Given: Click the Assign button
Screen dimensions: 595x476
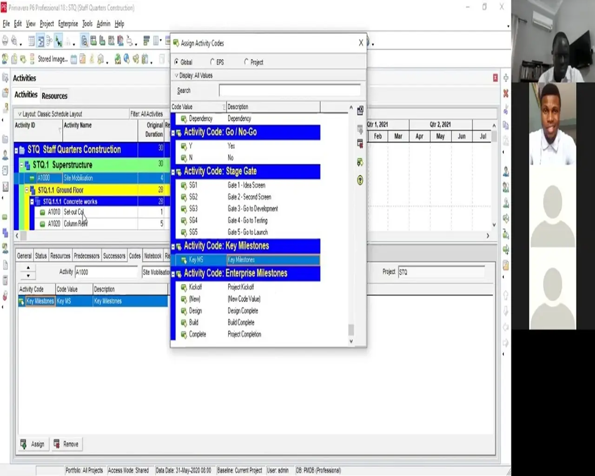Looking at the screenshot, I should [33, 444].
